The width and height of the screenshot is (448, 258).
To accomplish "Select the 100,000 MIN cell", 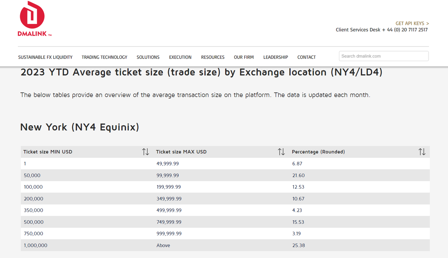I will pyautogui.click(x=87, y=187).
